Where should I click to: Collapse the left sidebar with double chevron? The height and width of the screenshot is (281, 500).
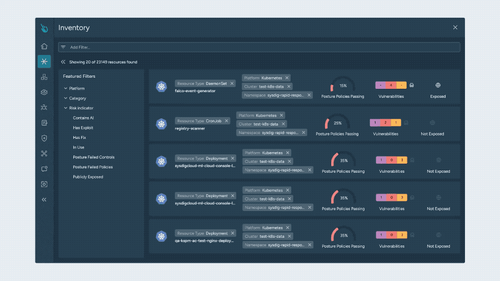coord(44,200)
